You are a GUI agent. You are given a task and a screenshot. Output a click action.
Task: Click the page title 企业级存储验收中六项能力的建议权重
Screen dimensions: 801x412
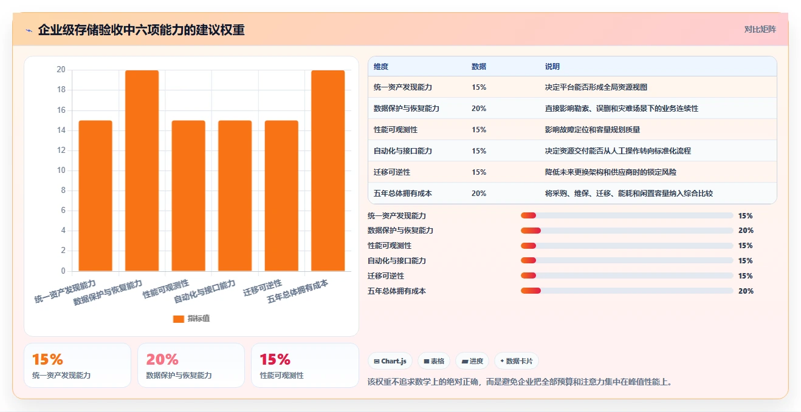pos(141,30)
